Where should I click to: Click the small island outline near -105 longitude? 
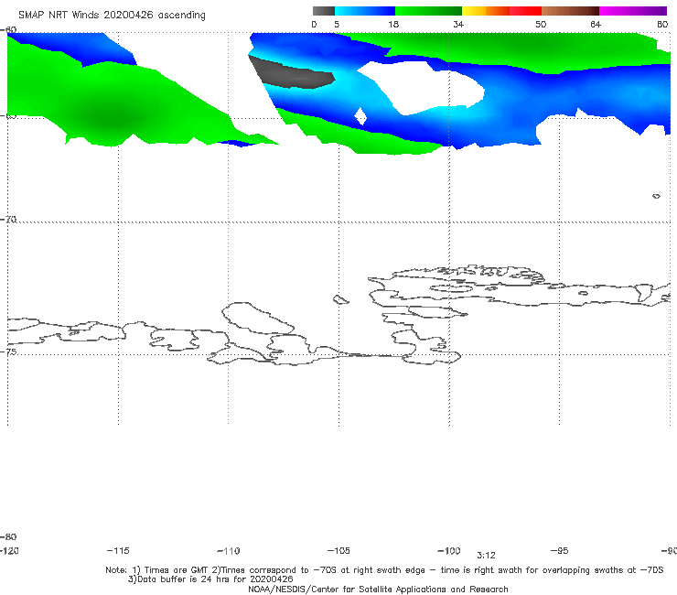pyautogui.click(x=340, y=299)
